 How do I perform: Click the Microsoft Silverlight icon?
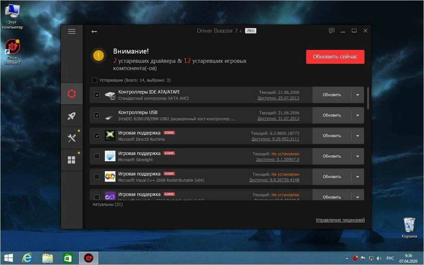[110, 156]
